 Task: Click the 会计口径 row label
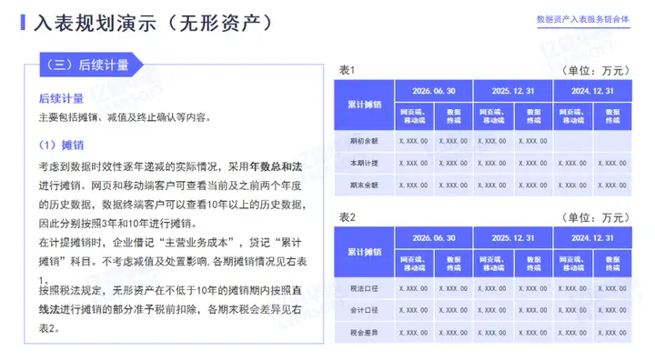[x=364, y=310]
